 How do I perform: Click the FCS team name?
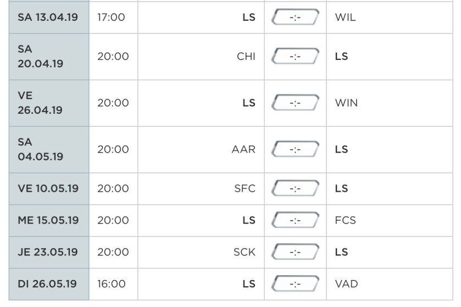[x=345, y=220]
